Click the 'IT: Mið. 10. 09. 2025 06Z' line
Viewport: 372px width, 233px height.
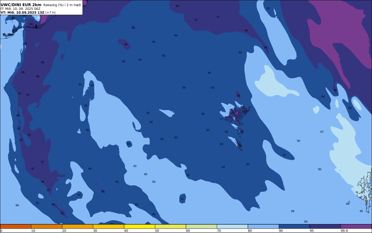(x=20, y=9)
